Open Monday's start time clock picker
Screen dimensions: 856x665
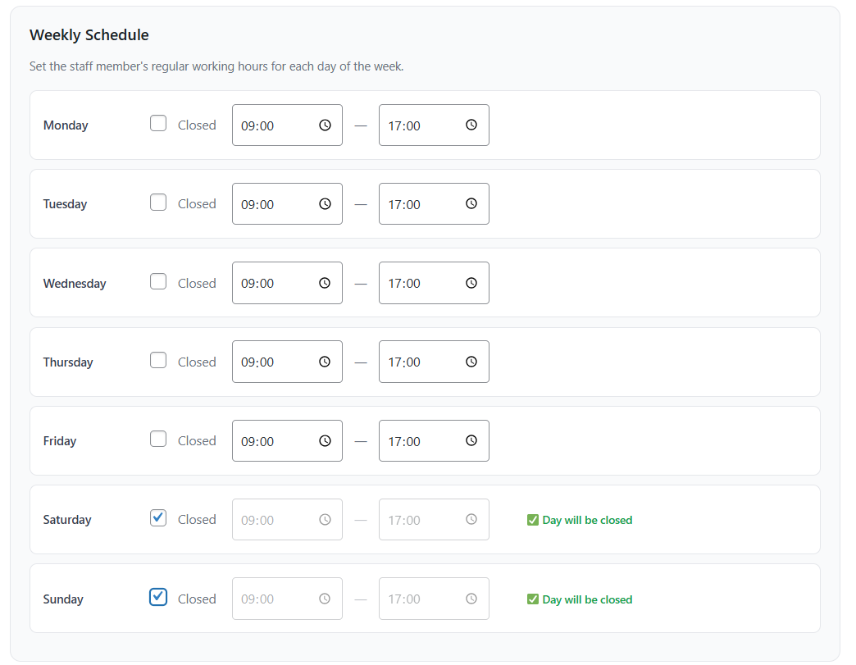tap(324, 125)
